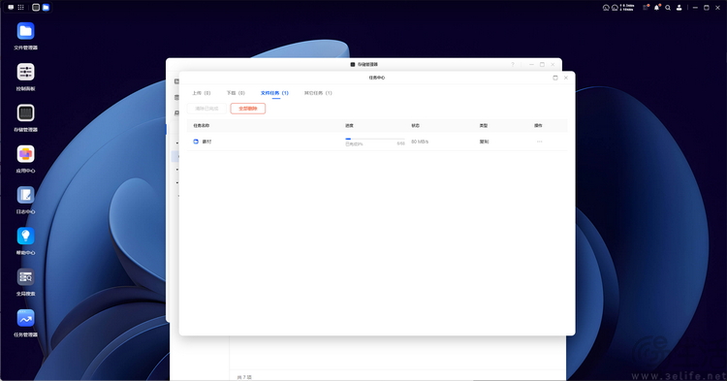
Task: Click the 类型 column header
Action: click(484, 126)
